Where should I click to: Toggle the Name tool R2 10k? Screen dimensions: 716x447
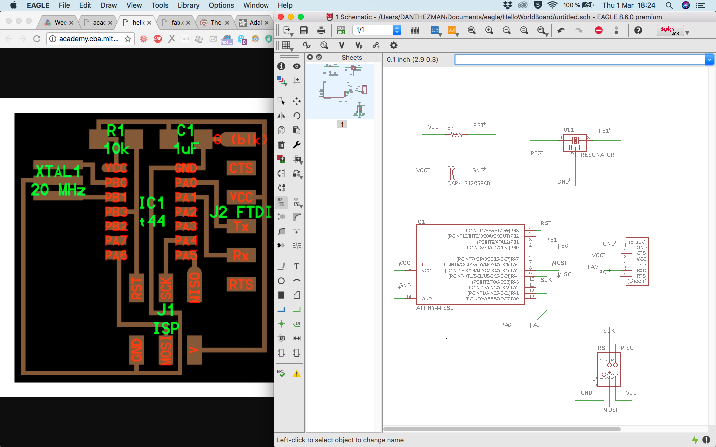(281, 202)
